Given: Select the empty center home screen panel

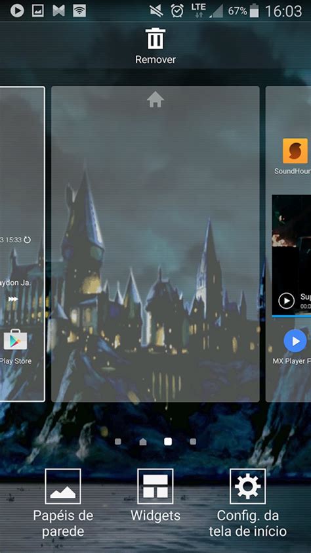Looking at the screenshot, I should tap(155, 244).
